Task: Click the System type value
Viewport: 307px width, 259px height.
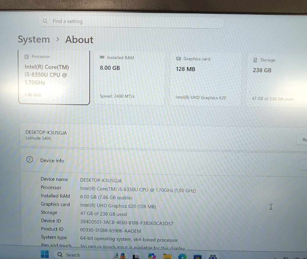Action: 129,239
